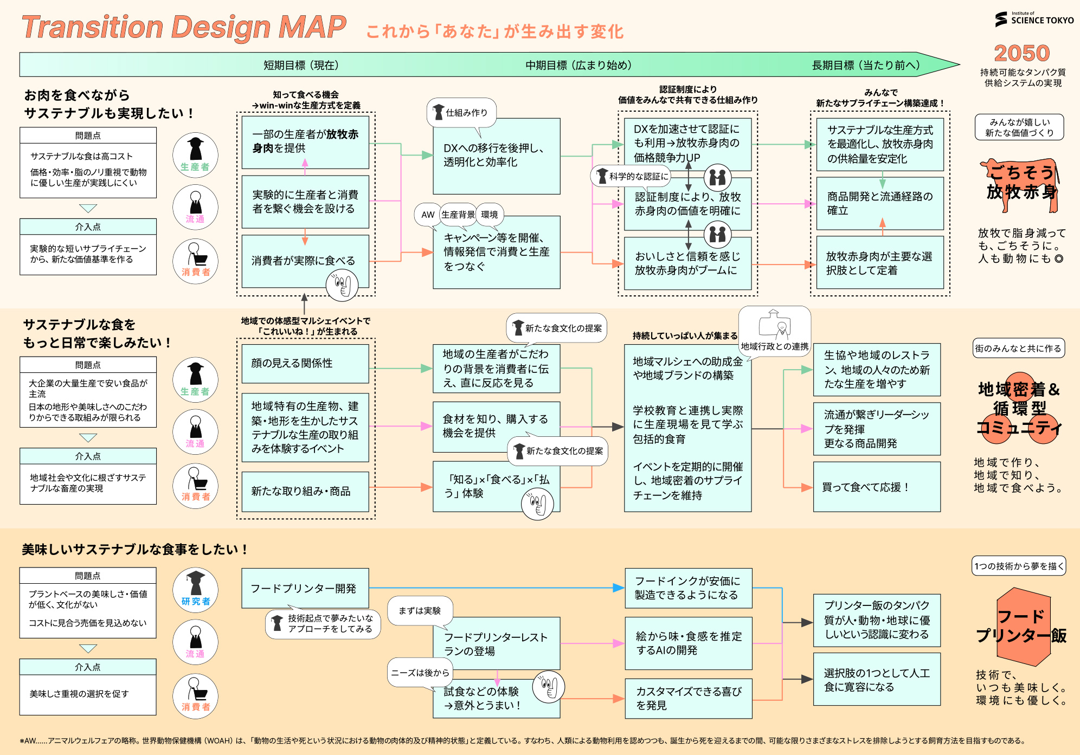Click the pointing hand on 消費者が実際に食べる
This screenshot has height=755, width=1080.
(x=342, y=285)
